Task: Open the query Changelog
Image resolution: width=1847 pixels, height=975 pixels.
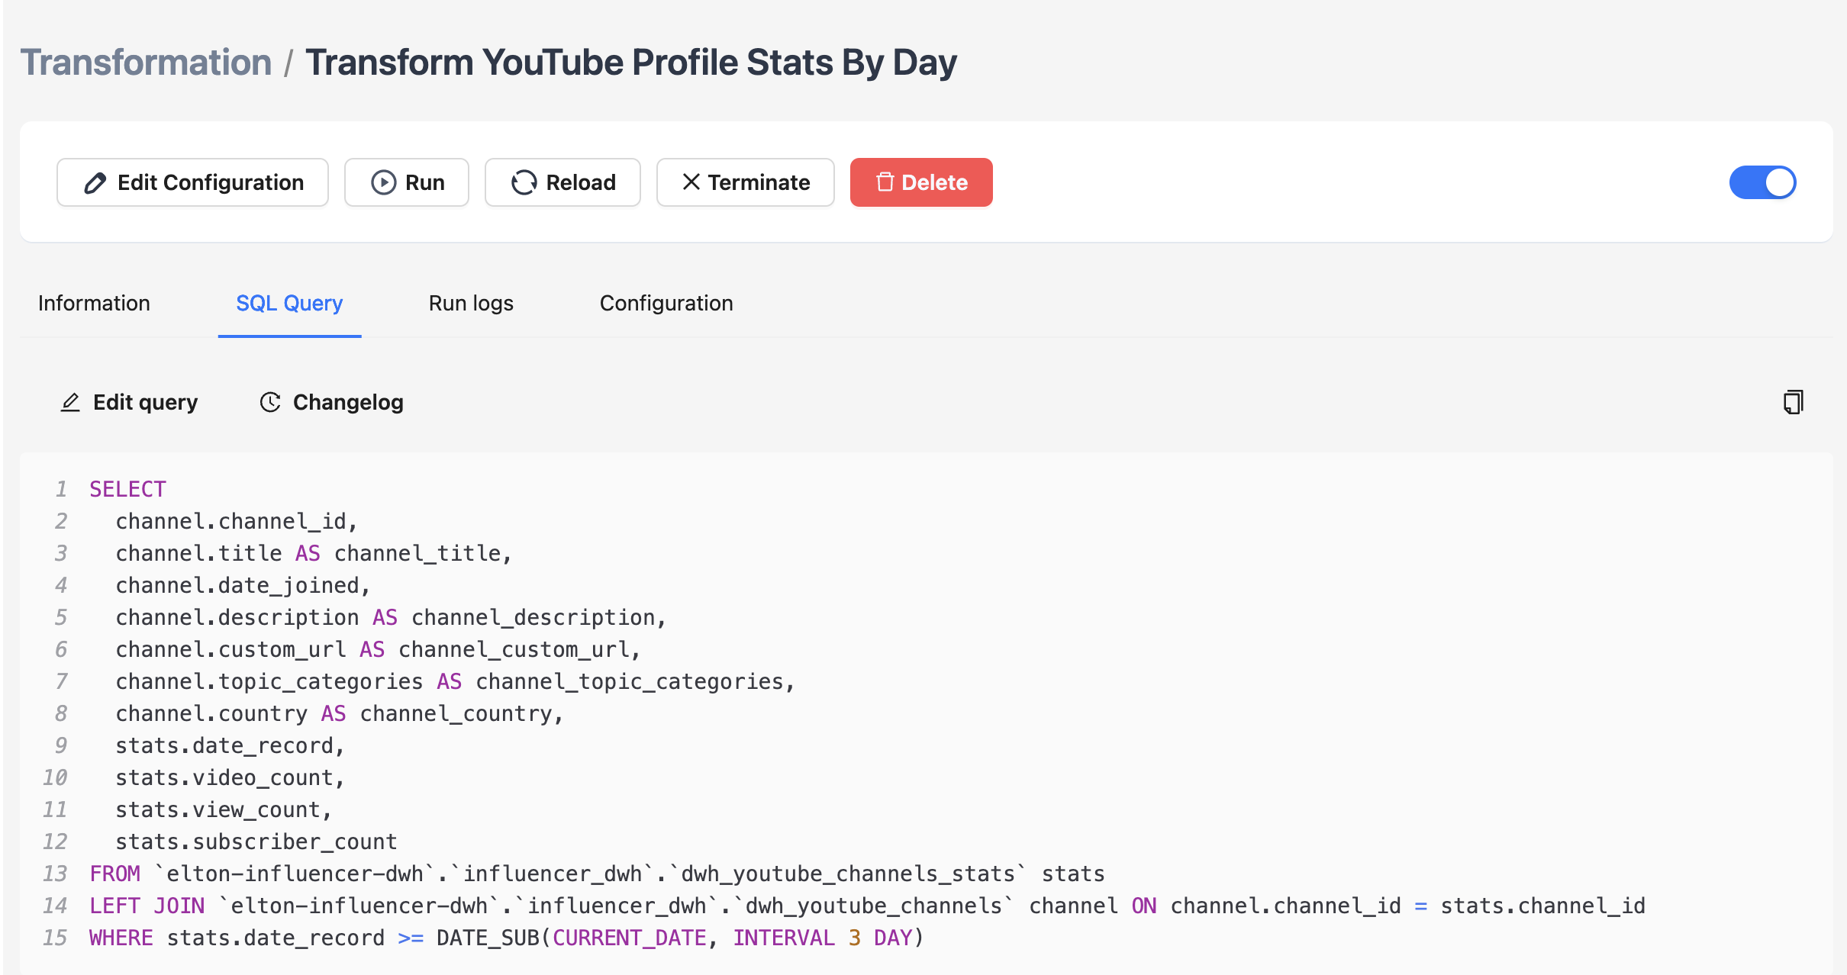Action: point(331,402)
